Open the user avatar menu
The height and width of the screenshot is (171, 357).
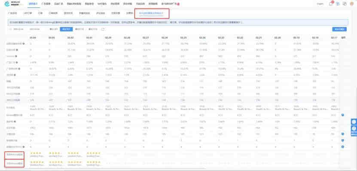coord(351,4)
